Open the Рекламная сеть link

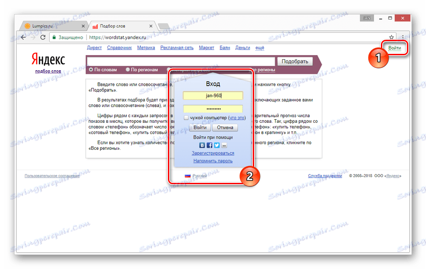[177, 48]
